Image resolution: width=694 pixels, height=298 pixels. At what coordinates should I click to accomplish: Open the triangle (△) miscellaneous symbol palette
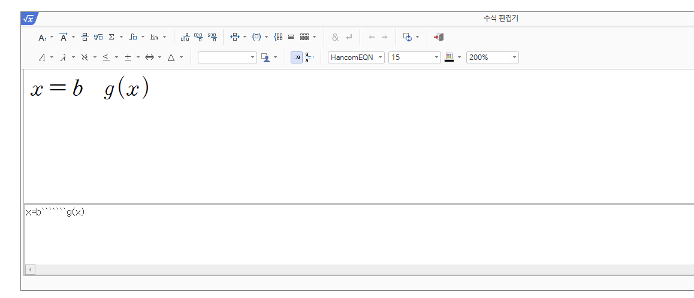point(171,57)
